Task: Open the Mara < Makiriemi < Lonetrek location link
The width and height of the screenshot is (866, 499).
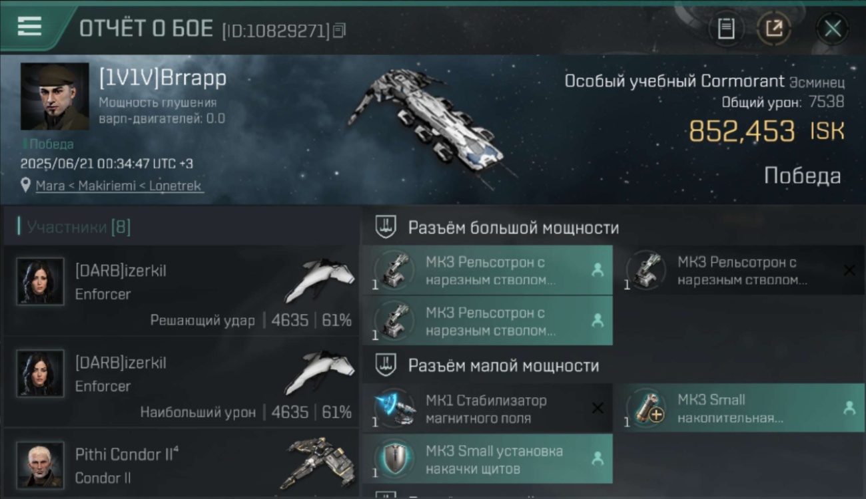Action: pos(119,186)
